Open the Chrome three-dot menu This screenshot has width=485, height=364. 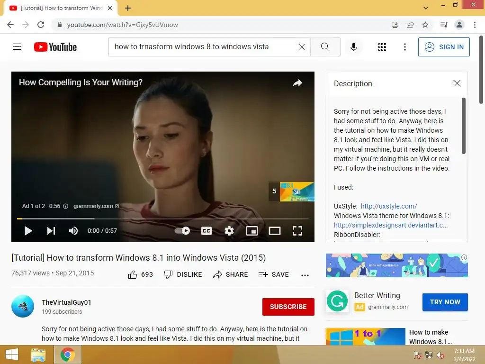[x=475, y=25]
